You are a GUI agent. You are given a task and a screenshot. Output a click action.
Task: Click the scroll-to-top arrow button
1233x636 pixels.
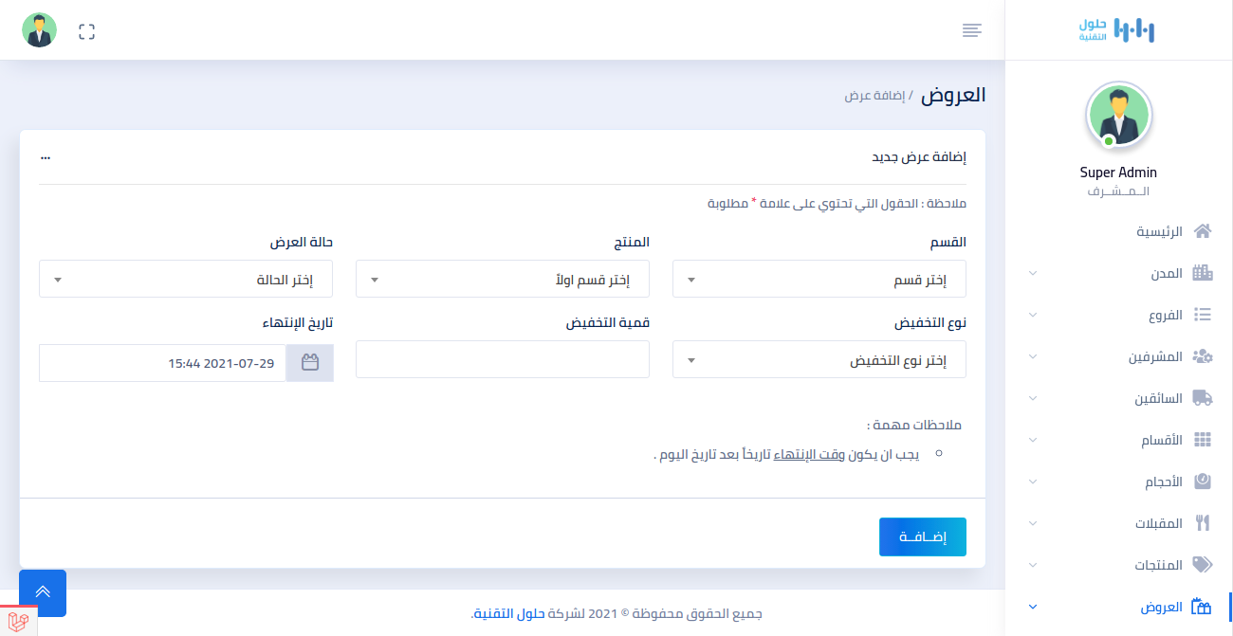(43, 593)
